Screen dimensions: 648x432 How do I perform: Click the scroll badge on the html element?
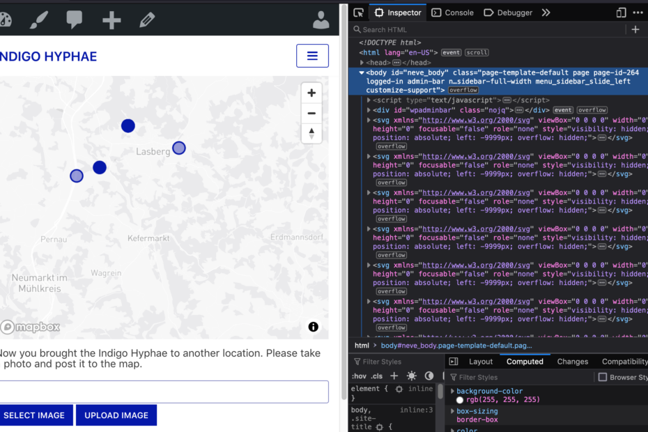[477, 52]
